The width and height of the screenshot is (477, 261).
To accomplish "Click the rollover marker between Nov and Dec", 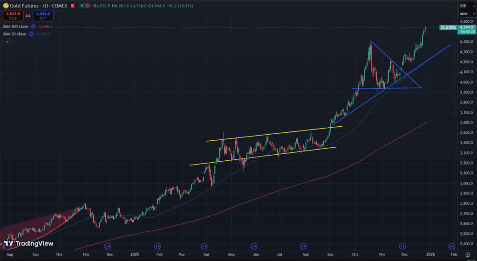I will 402,246.
